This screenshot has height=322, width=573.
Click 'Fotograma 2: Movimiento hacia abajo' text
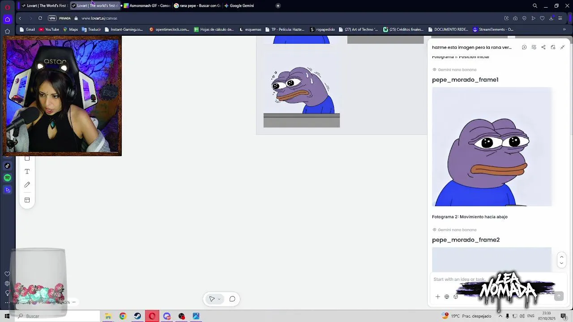pyautogui.click(x=470, y=217)
